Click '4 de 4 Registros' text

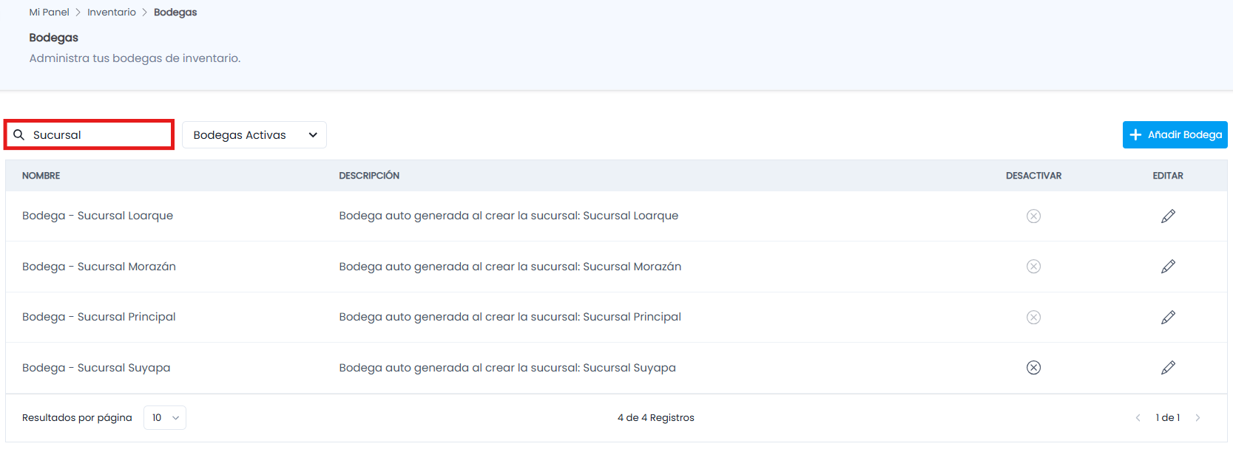tap(656, 418)
